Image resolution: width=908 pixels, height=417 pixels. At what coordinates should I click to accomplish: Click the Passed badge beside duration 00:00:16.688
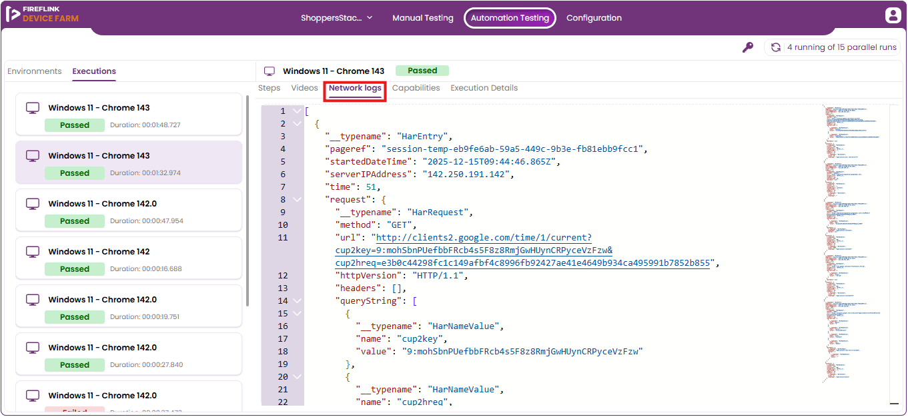tap(75, 269)
